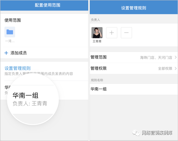Click the 华南一组 rule name input field
Viewport: 178px width, 141px height.
point(134,89)
